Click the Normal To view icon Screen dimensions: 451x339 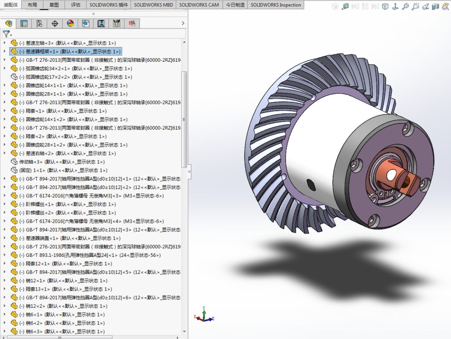(395, 6)
